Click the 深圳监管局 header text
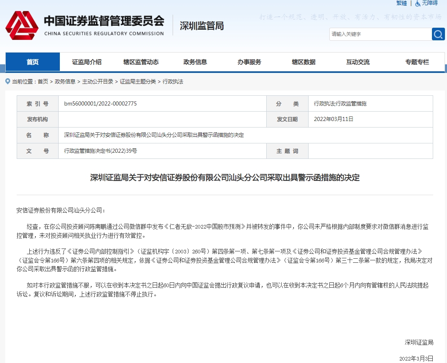Image resolution: width=447 pixels, height=363 pixels. 202,26
